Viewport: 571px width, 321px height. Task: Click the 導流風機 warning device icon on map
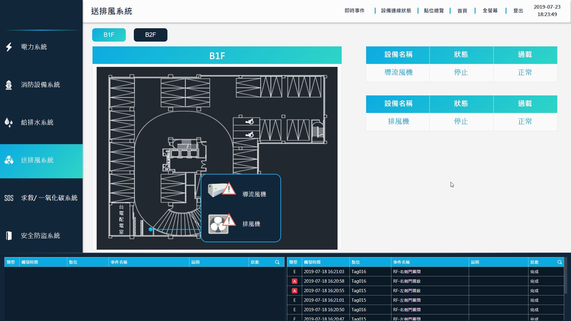tap(222, 190)
